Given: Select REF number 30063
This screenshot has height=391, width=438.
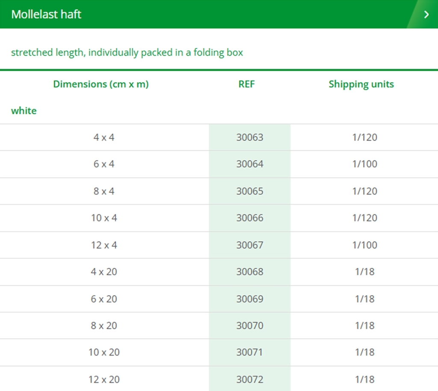Looking at the screenshot, I should click(250, 137).
